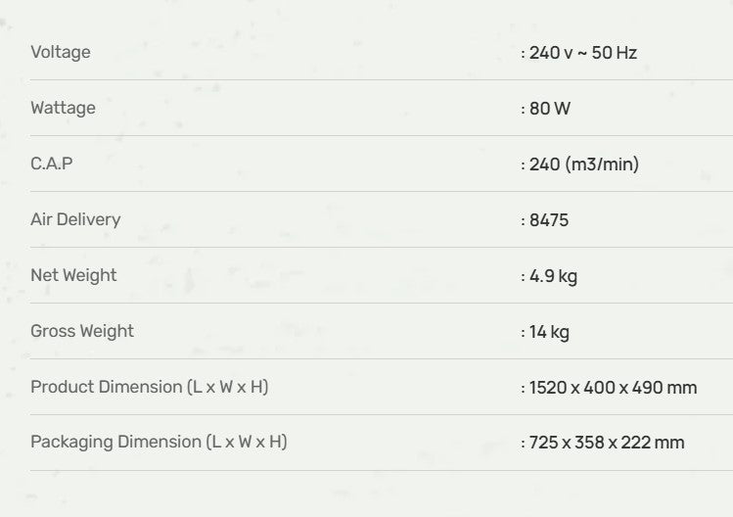Click the Product Dimension (L x W x H) label
The height and width of the screenshot is (517, 733).
point(149,387)
